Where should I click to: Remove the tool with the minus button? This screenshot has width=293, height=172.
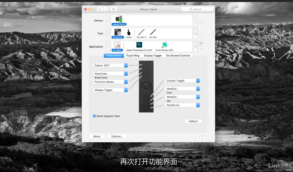point(201,35)
